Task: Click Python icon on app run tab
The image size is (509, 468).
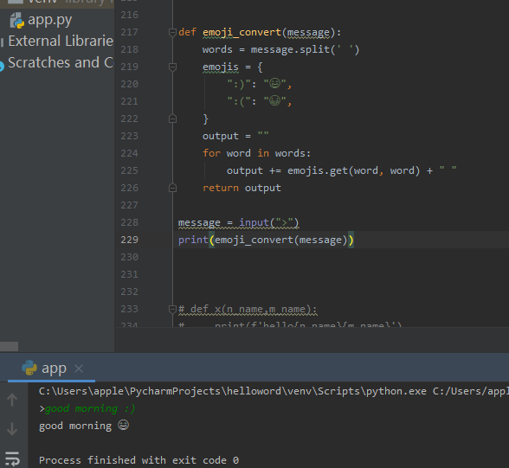Action: 29,368
